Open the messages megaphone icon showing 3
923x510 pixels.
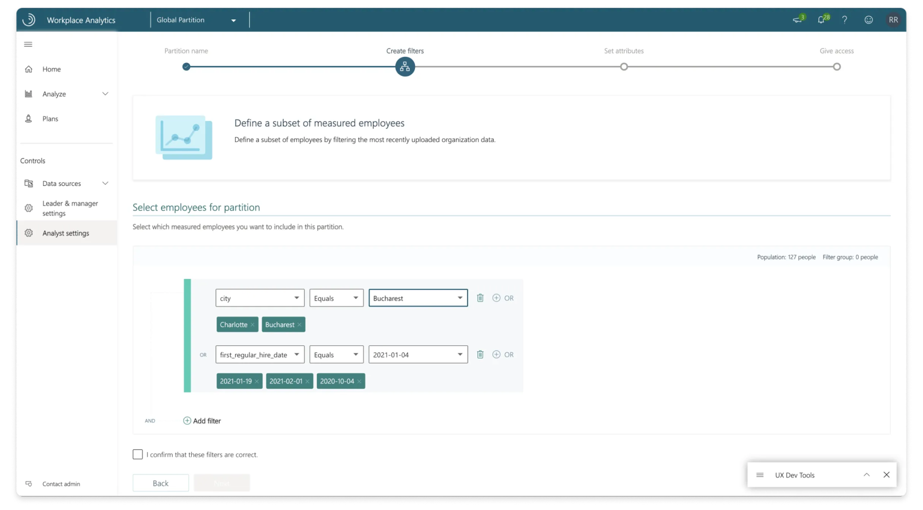(798, 20)
